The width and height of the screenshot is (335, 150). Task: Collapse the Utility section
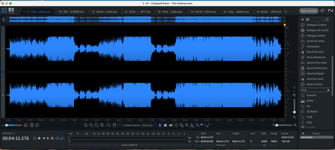coord(328,90)
